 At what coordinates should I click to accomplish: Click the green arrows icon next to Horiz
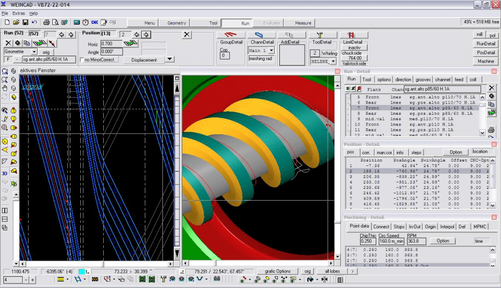(131, 43)
